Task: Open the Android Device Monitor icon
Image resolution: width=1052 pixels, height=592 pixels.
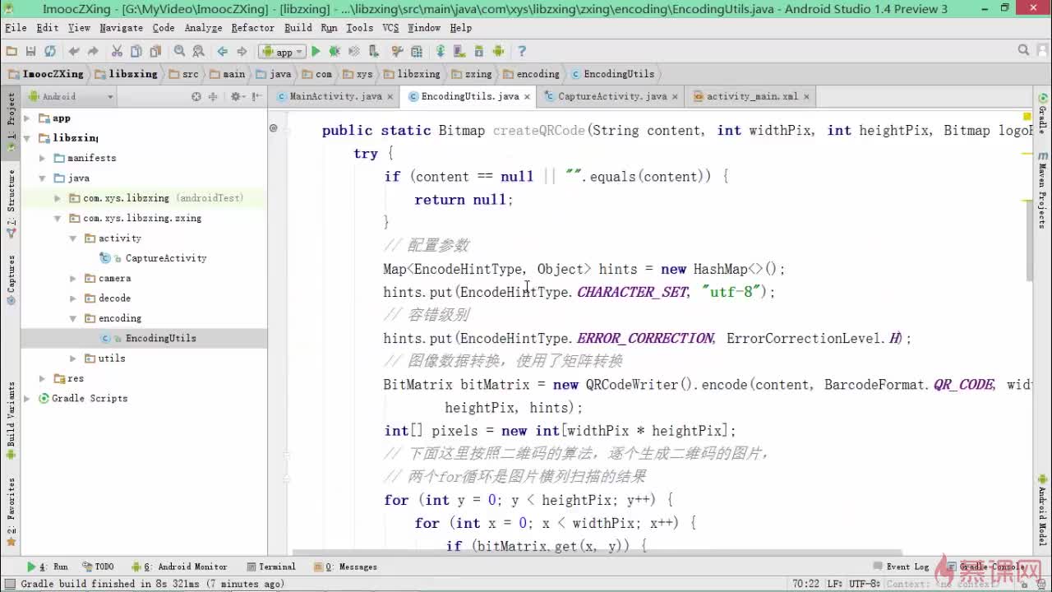Action: coord(498,51)
